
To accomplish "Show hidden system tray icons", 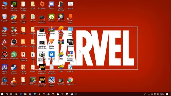I will (x=149, y=94).
